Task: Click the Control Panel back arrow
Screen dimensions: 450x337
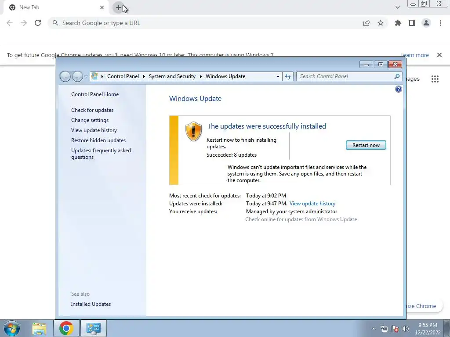Action: 65,76
